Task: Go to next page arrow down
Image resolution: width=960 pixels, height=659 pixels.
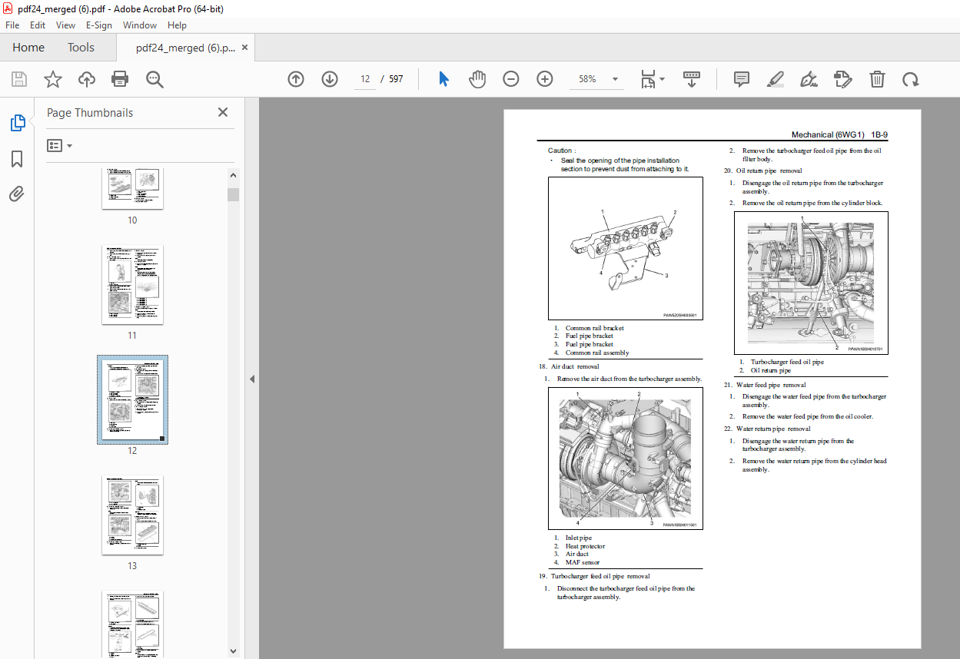Action: (330, 79)
